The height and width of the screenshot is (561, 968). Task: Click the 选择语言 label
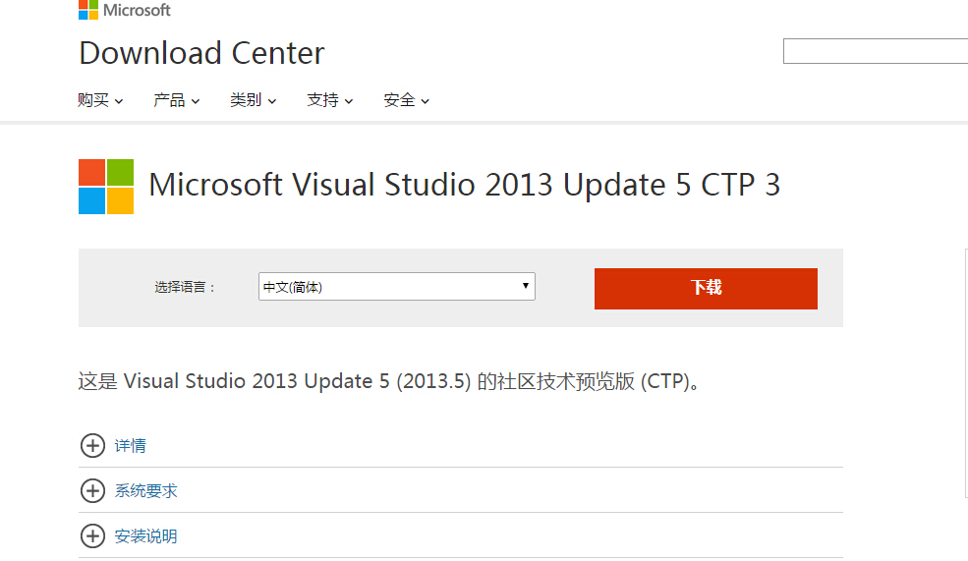pyautogui.click(x=185, y=288)
